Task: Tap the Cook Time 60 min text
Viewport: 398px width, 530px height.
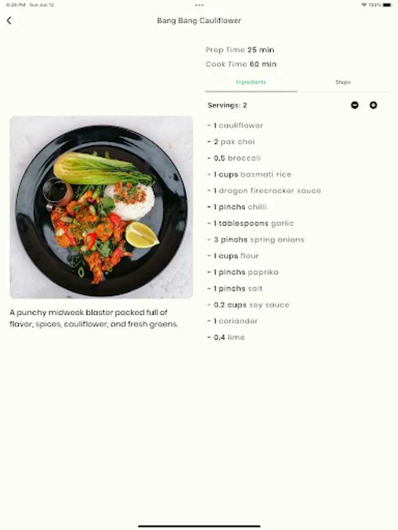Action: 241,64
